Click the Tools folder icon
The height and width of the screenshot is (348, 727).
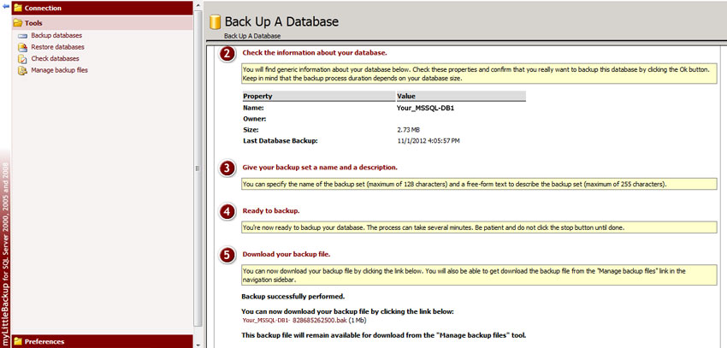click(x=18, y=23)
